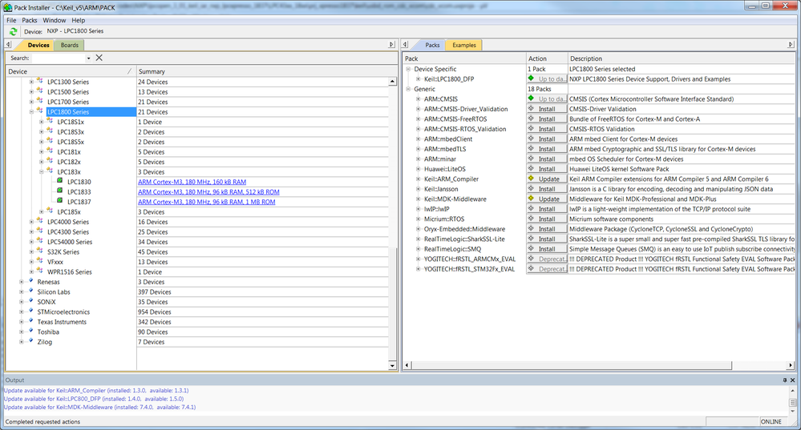This screenshot has width=801, height=430.
Task: Open the Search dropdown arrow
Action: 88,58
